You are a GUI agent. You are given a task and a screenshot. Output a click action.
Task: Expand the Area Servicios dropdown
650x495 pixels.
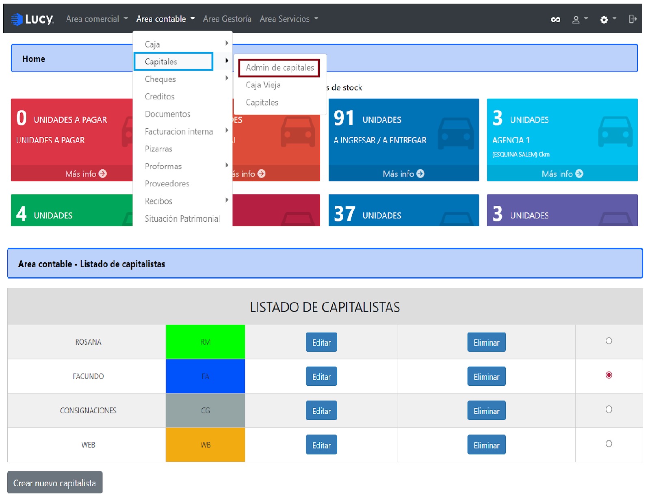[x=289, y=19]
